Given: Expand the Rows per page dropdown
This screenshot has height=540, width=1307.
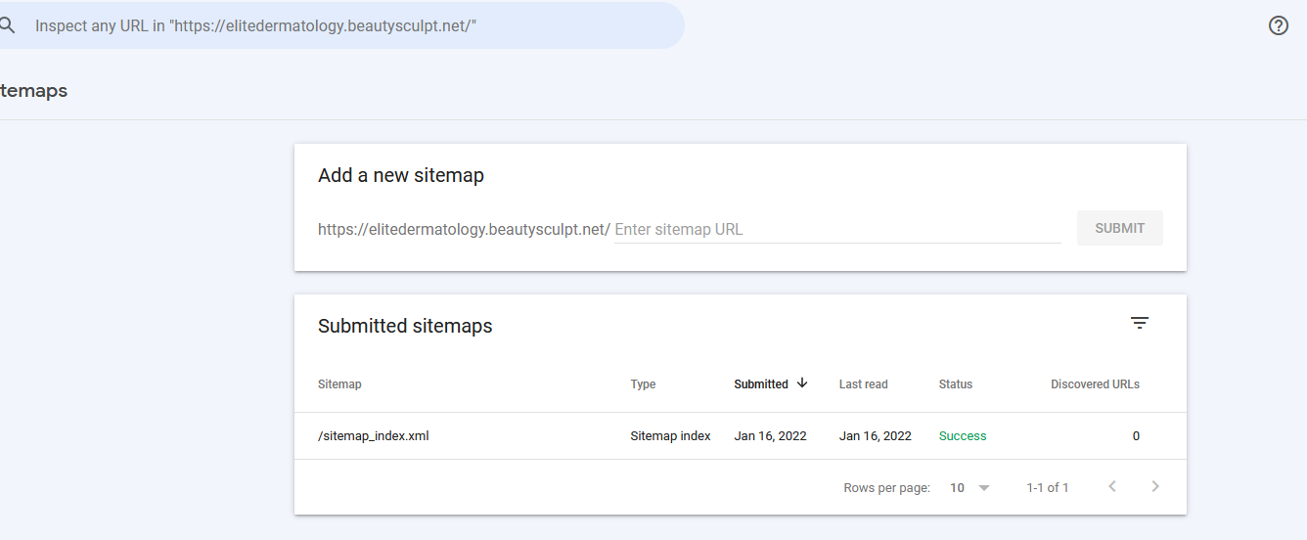Looking at the screenshot, I should (984, 487).
